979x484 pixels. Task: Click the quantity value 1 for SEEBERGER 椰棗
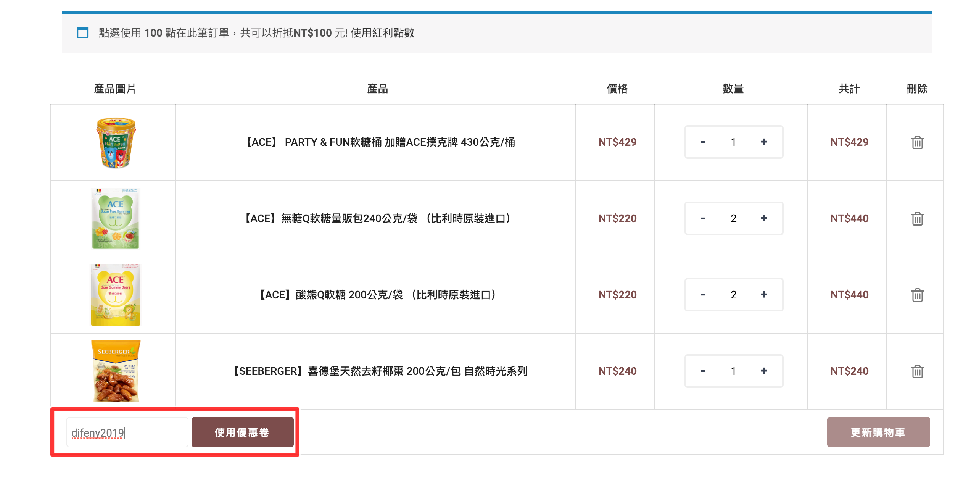[733, 371]
